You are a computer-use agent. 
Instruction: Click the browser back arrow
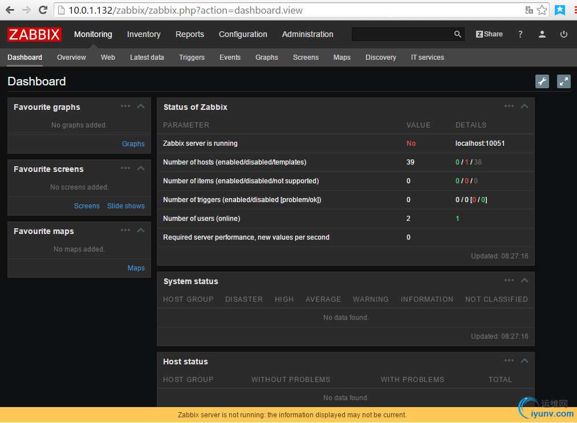10,10
